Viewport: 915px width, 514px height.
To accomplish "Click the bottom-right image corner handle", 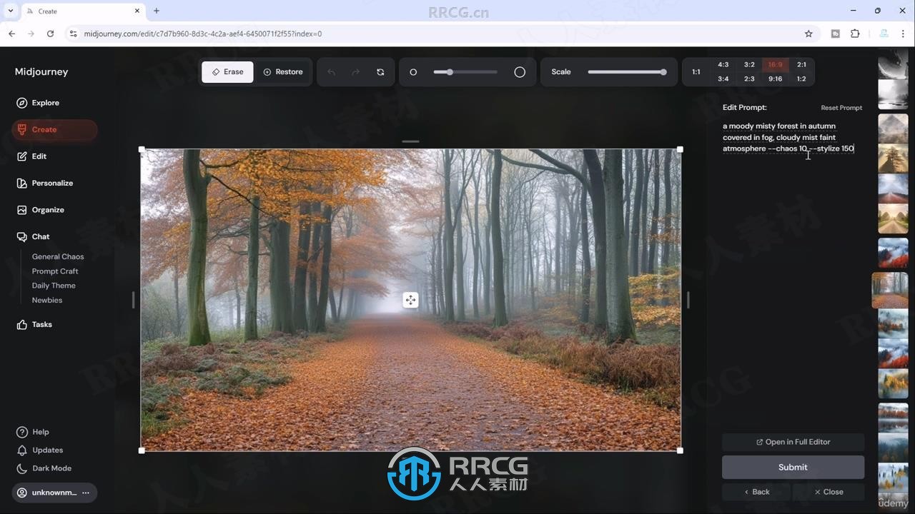I will [680, 450].
